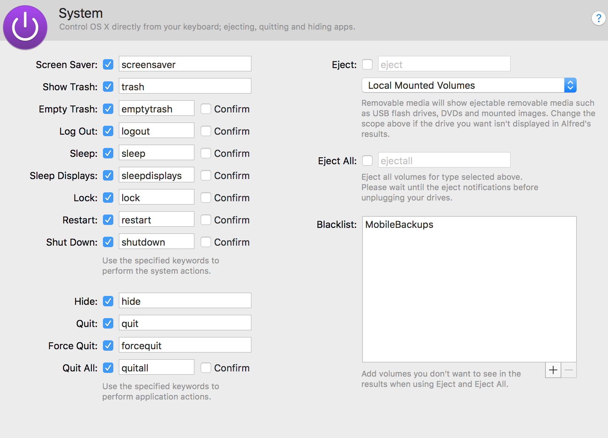The image size is (608, 438).
Task: Tick Confirm next to Quit All
Action: (x=206, y=368)
